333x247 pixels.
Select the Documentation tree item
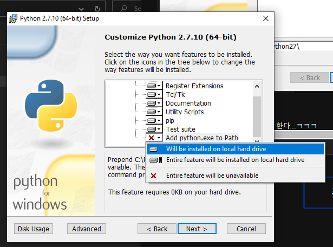[188, 103]
